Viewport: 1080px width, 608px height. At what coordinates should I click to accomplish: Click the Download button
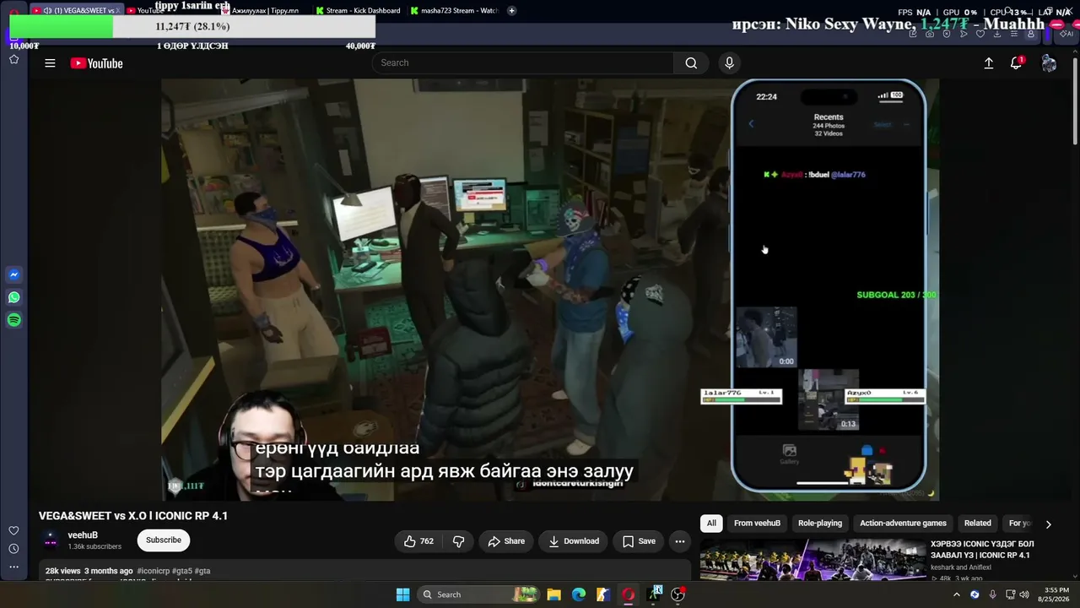[x=574, y=541]
